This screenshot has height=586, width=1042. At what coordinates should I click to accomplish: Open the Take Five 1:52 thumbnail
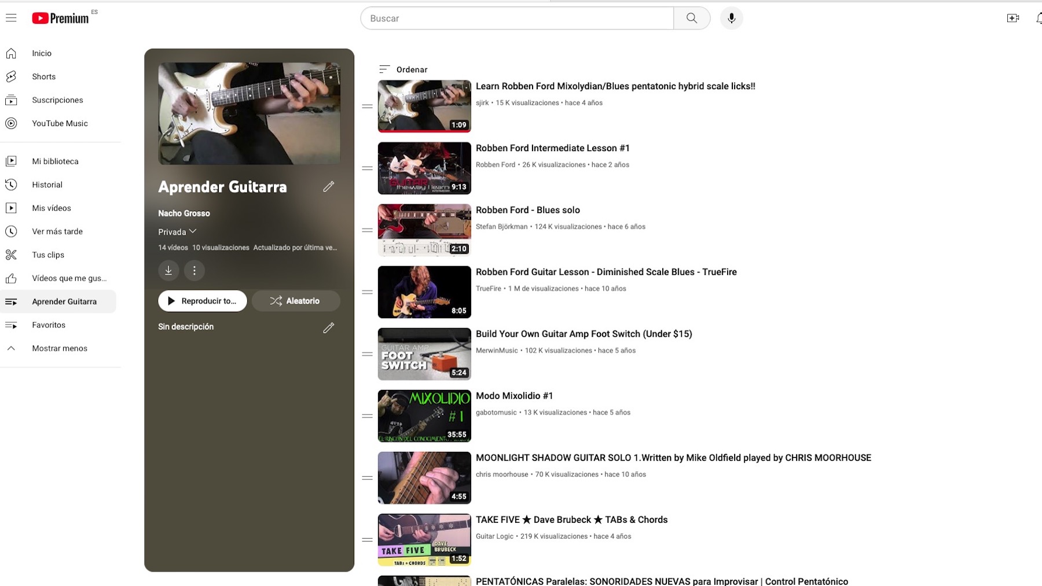pos(424,540)
